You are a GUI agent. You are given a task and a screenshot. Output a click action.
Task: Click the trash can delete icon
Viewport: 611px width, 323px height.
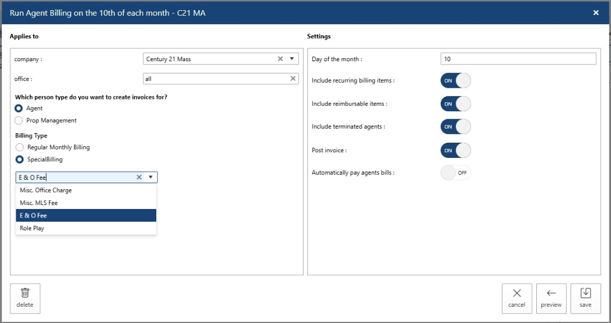click(x=25, y=293)
